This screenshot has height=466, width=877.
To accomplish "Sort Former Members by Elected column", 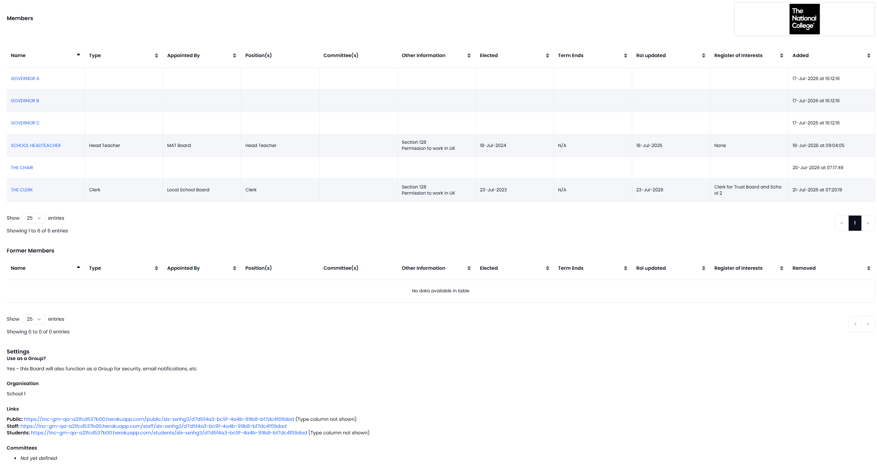I will click(514, 268).
